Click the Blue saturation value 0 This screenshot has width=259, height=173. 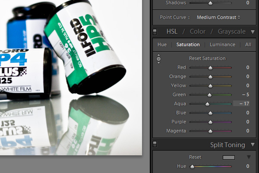pos(248,113)
